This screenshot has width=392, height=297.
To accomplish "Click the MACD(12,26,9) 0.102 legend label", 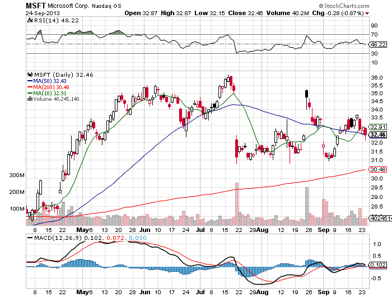I will click(68, 238).
